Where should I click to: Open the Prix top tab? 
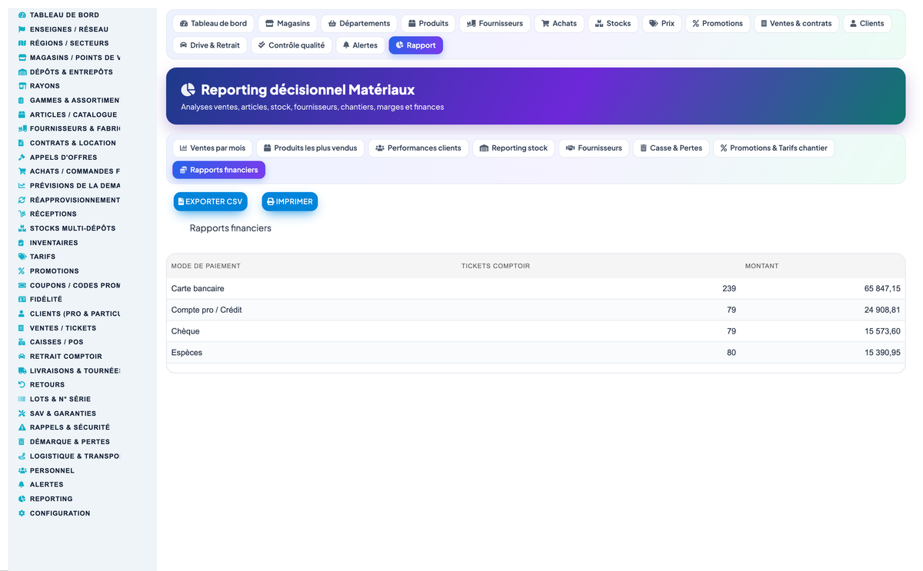(x=661, y=23)
